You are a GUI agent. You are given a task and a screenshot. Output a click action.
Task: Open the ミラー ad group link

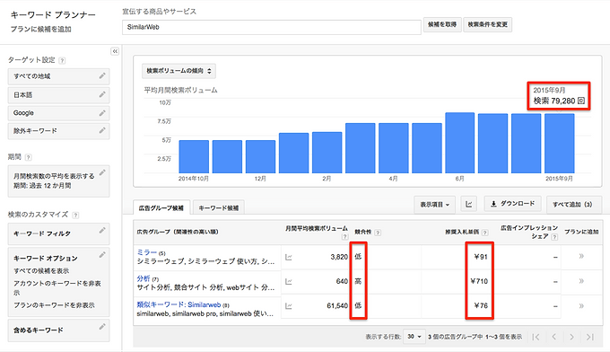(x=146, y=252)
